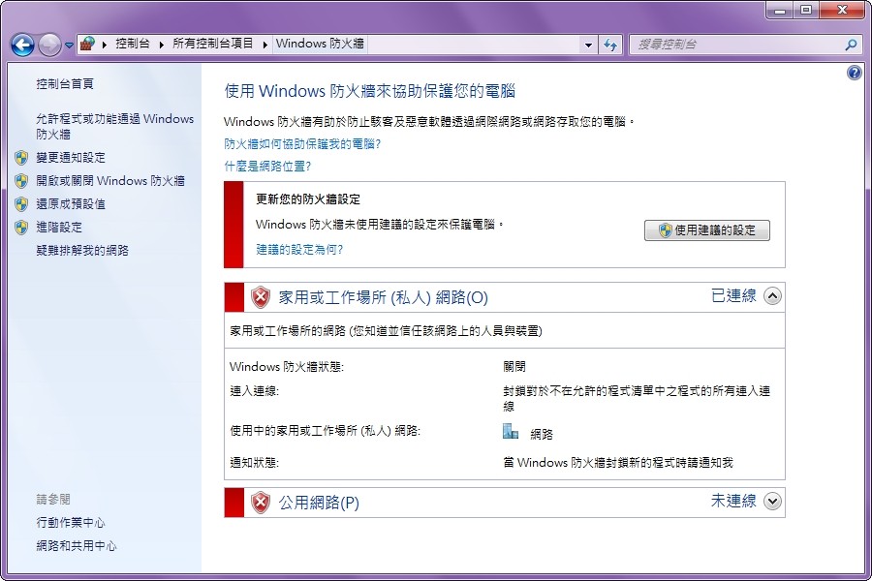Minimize the firewall window

click(x=780, y=10)
